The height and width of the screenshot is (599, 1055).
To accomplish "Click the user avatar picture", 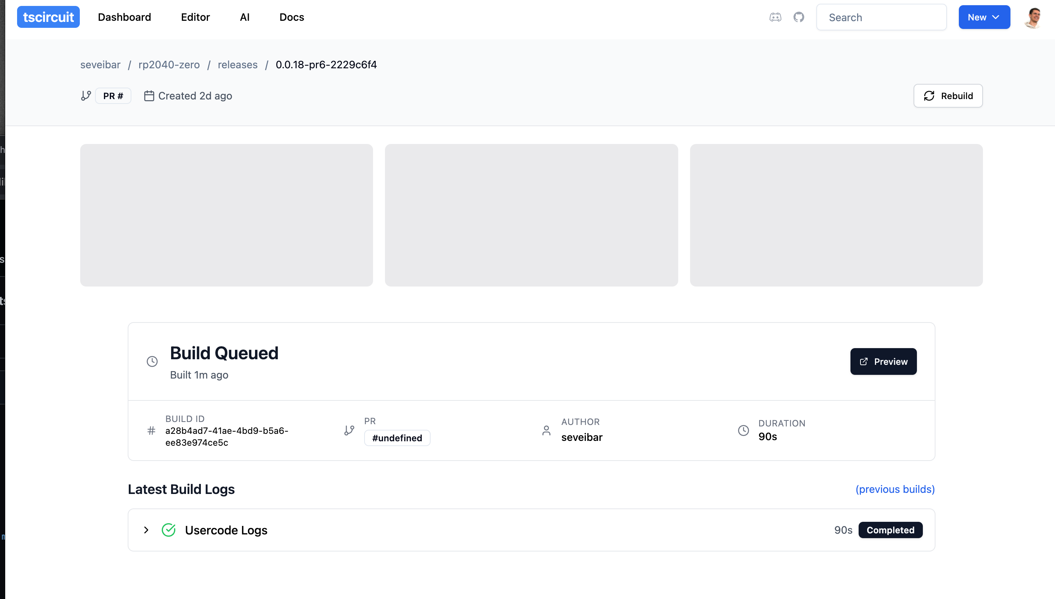I will point(1033,17).
